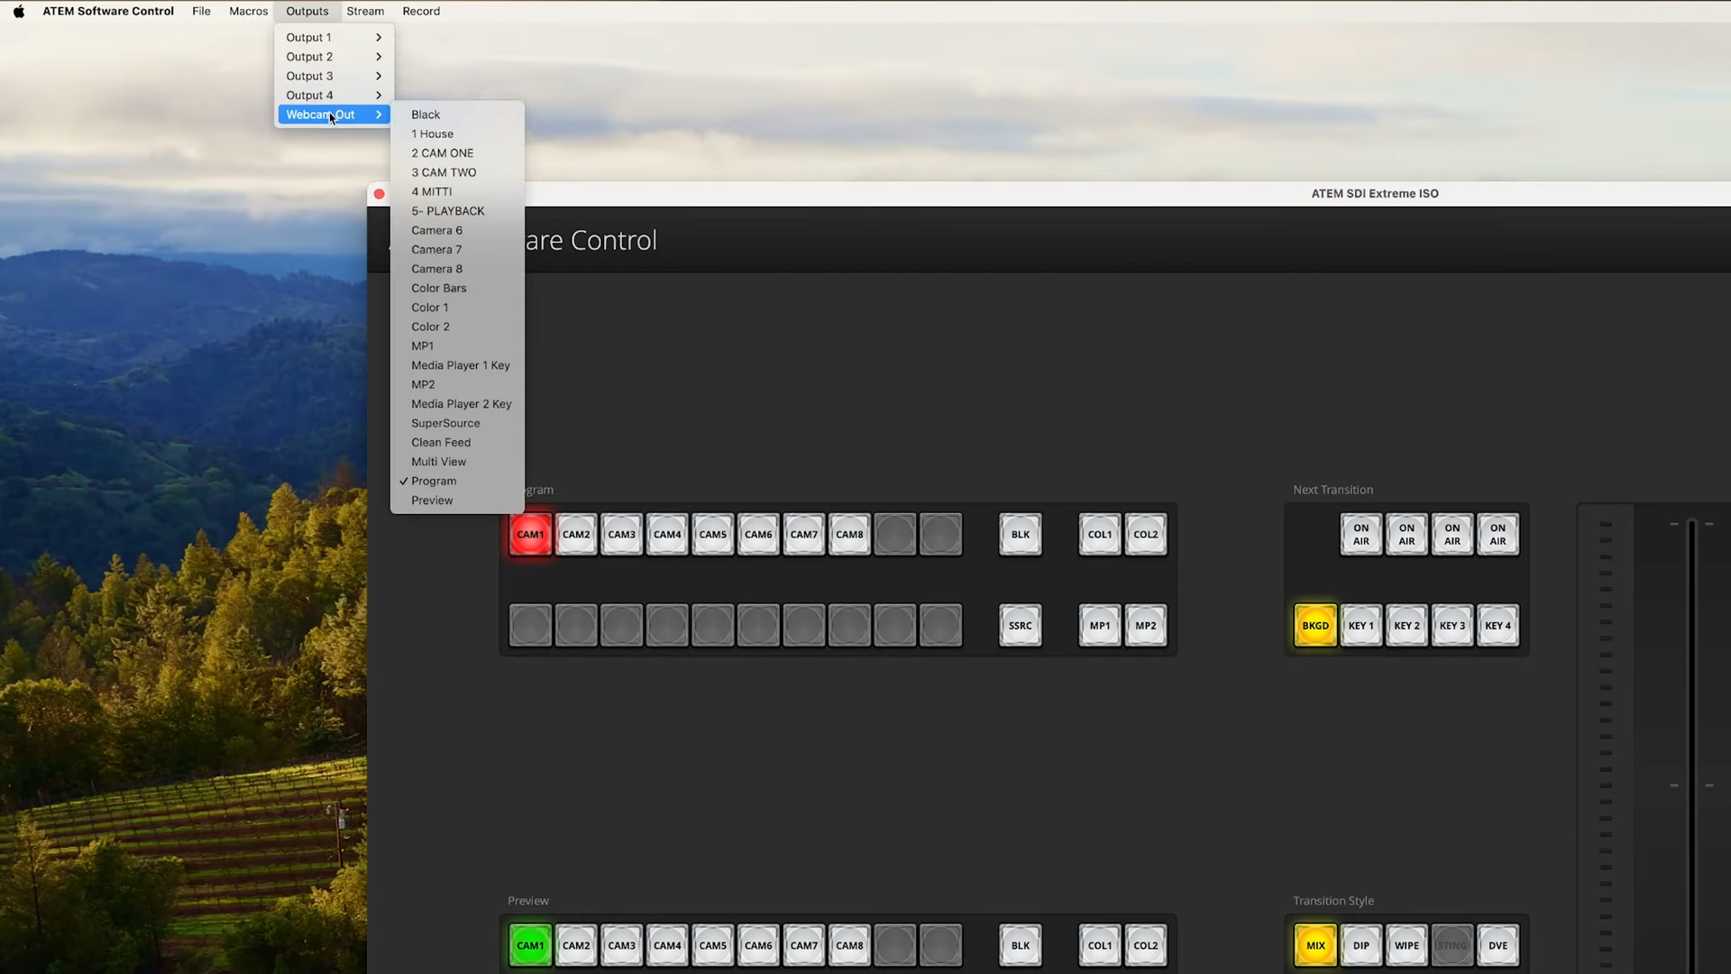
Task: Select COL2 on the Program bus
Action: tap(1146, 535)
